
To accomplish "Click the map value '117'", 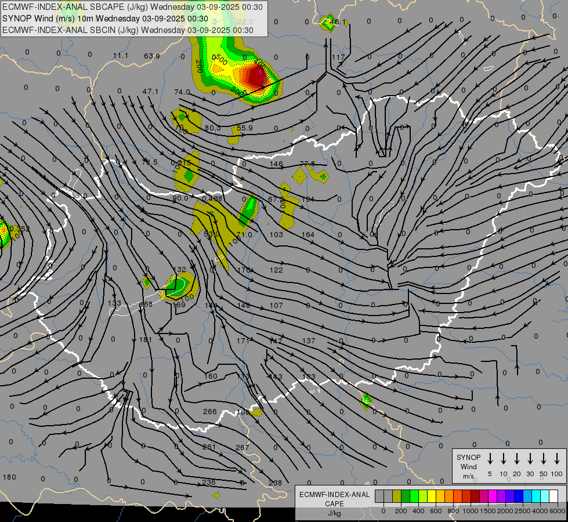I will coord(338,57).
